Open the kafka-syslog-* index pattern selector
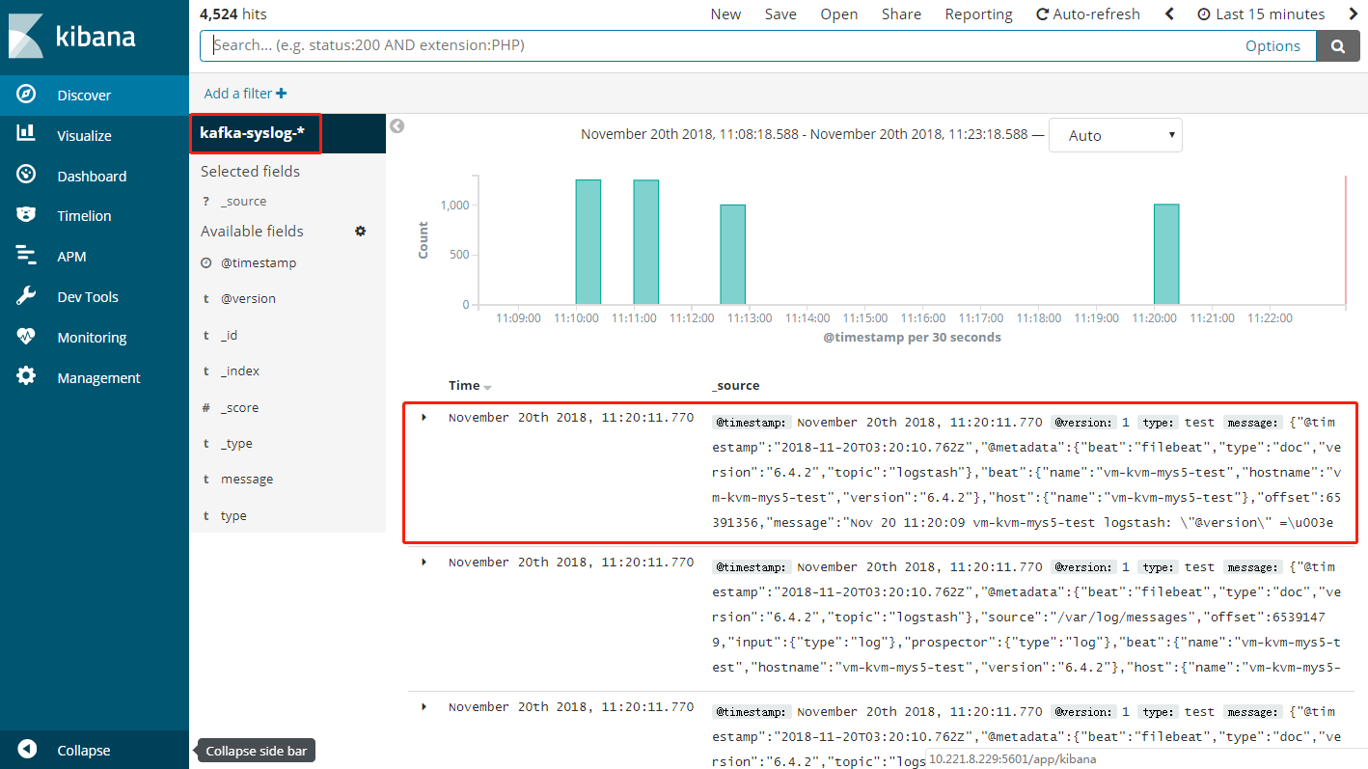This screenshot has height=769, width=1368. coord(255,133)
